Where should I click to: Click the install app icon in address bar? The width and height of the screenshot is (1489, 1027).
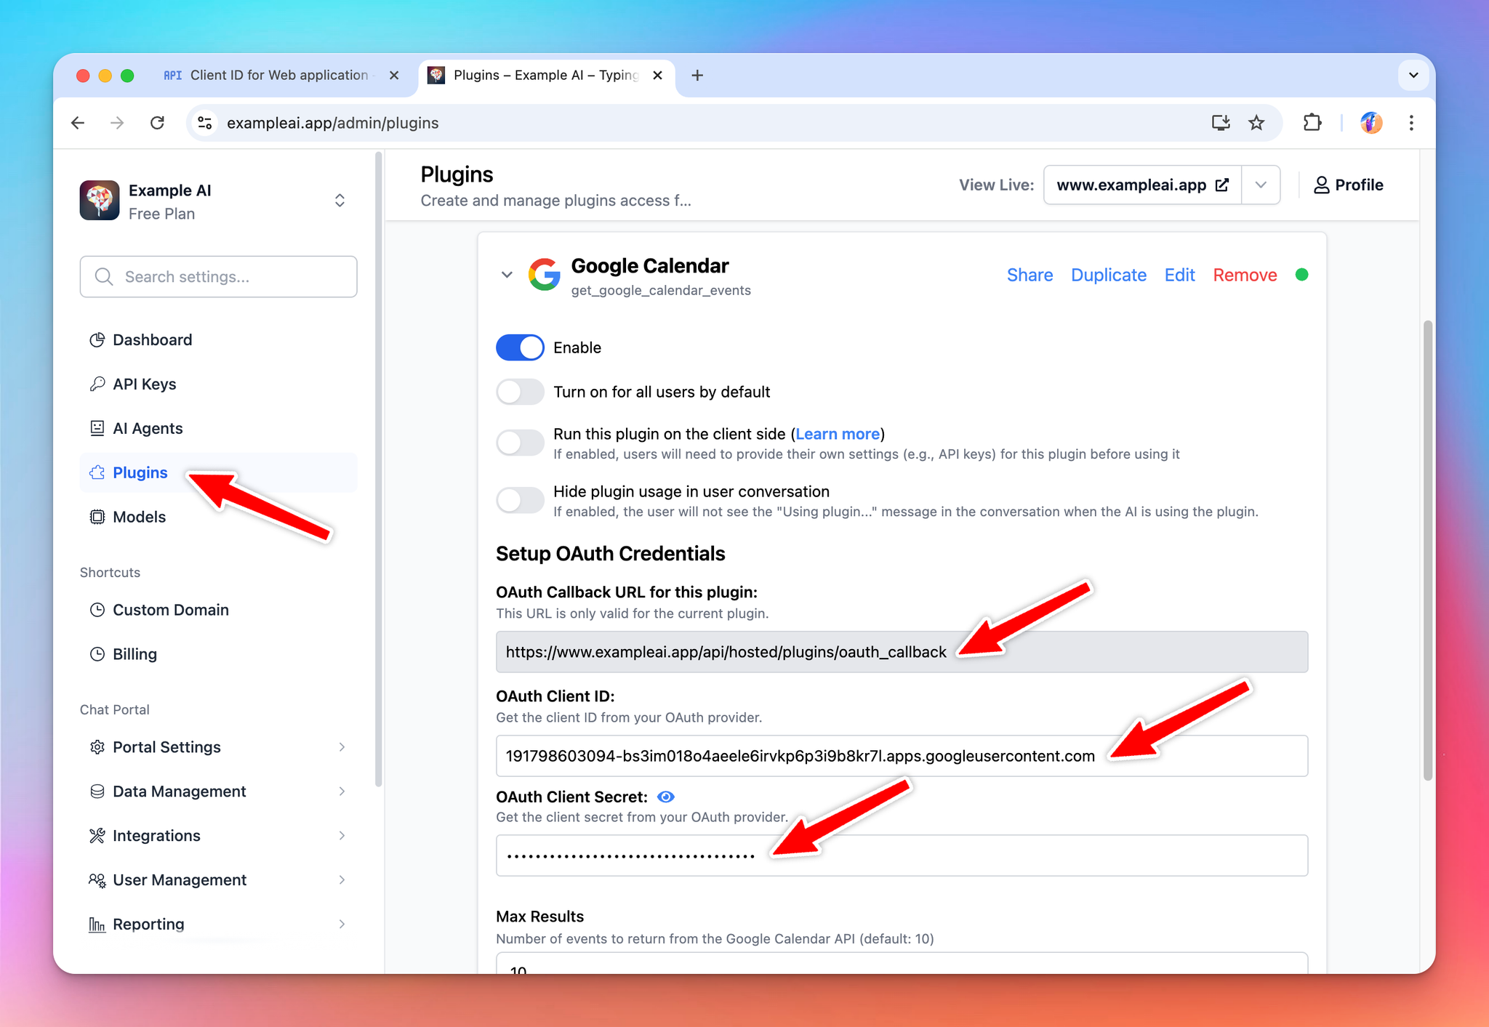(1221, 123)
